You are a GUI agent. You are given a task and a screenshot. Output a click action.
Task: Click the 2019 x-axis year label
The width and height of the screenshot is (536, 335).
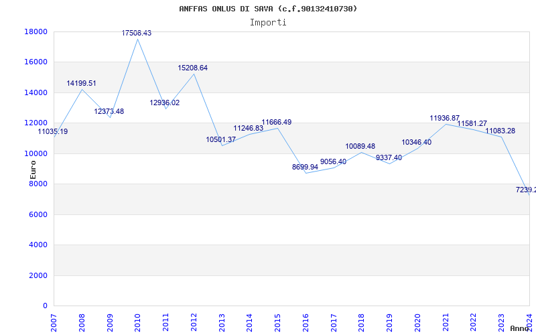click(390, 323)
